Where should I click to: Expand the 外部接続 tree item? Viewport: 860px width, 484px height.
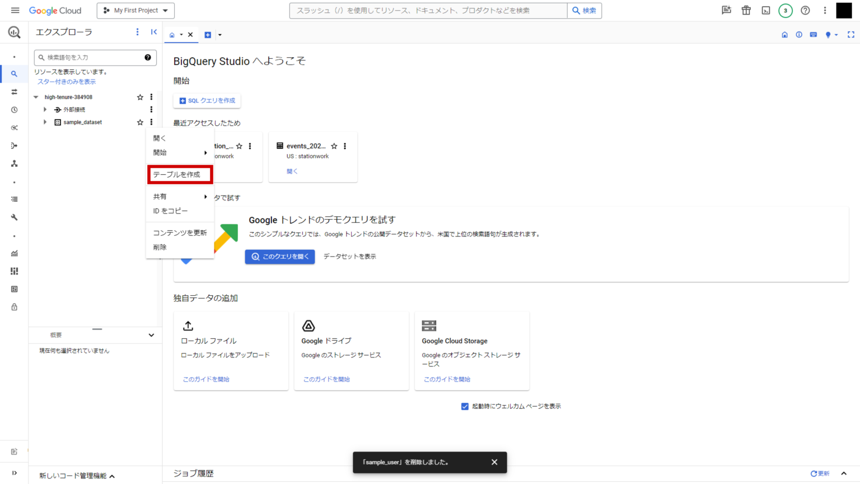pyautogui.click(x=45, y=109)
